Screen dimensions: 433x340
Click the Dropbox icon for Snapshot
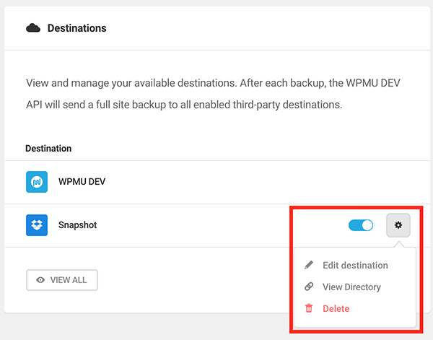37,225
